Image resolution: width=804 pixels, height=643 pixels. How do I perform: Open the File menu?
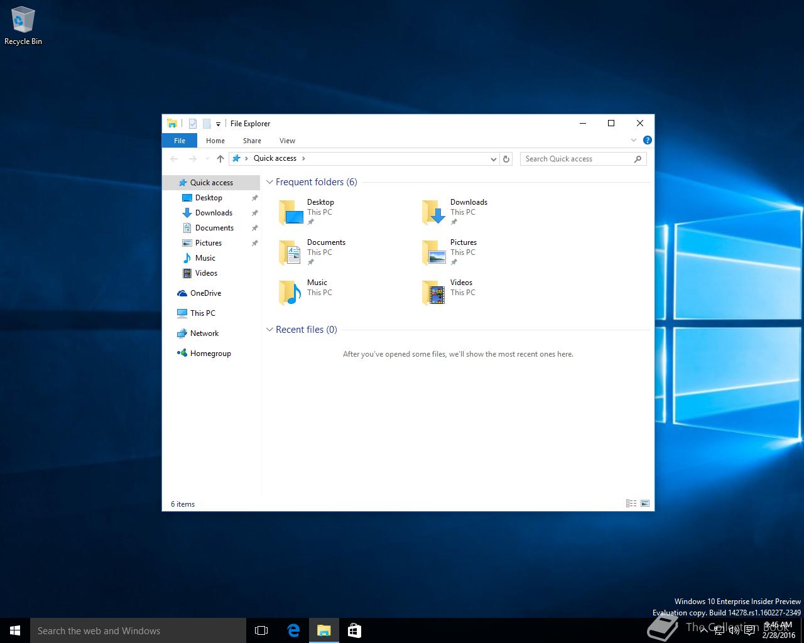[x=180, y=141]
